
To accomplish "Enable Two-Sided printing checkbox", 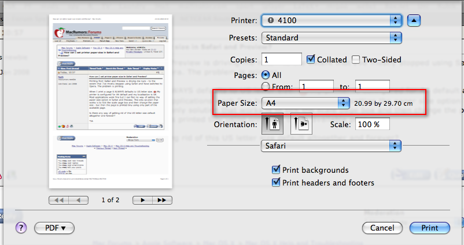I will 356,60.
